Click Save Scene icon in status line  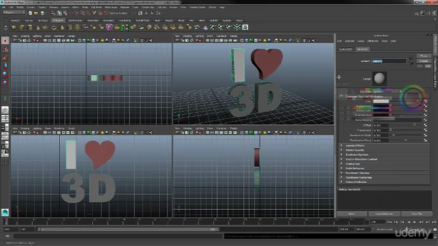42,13
